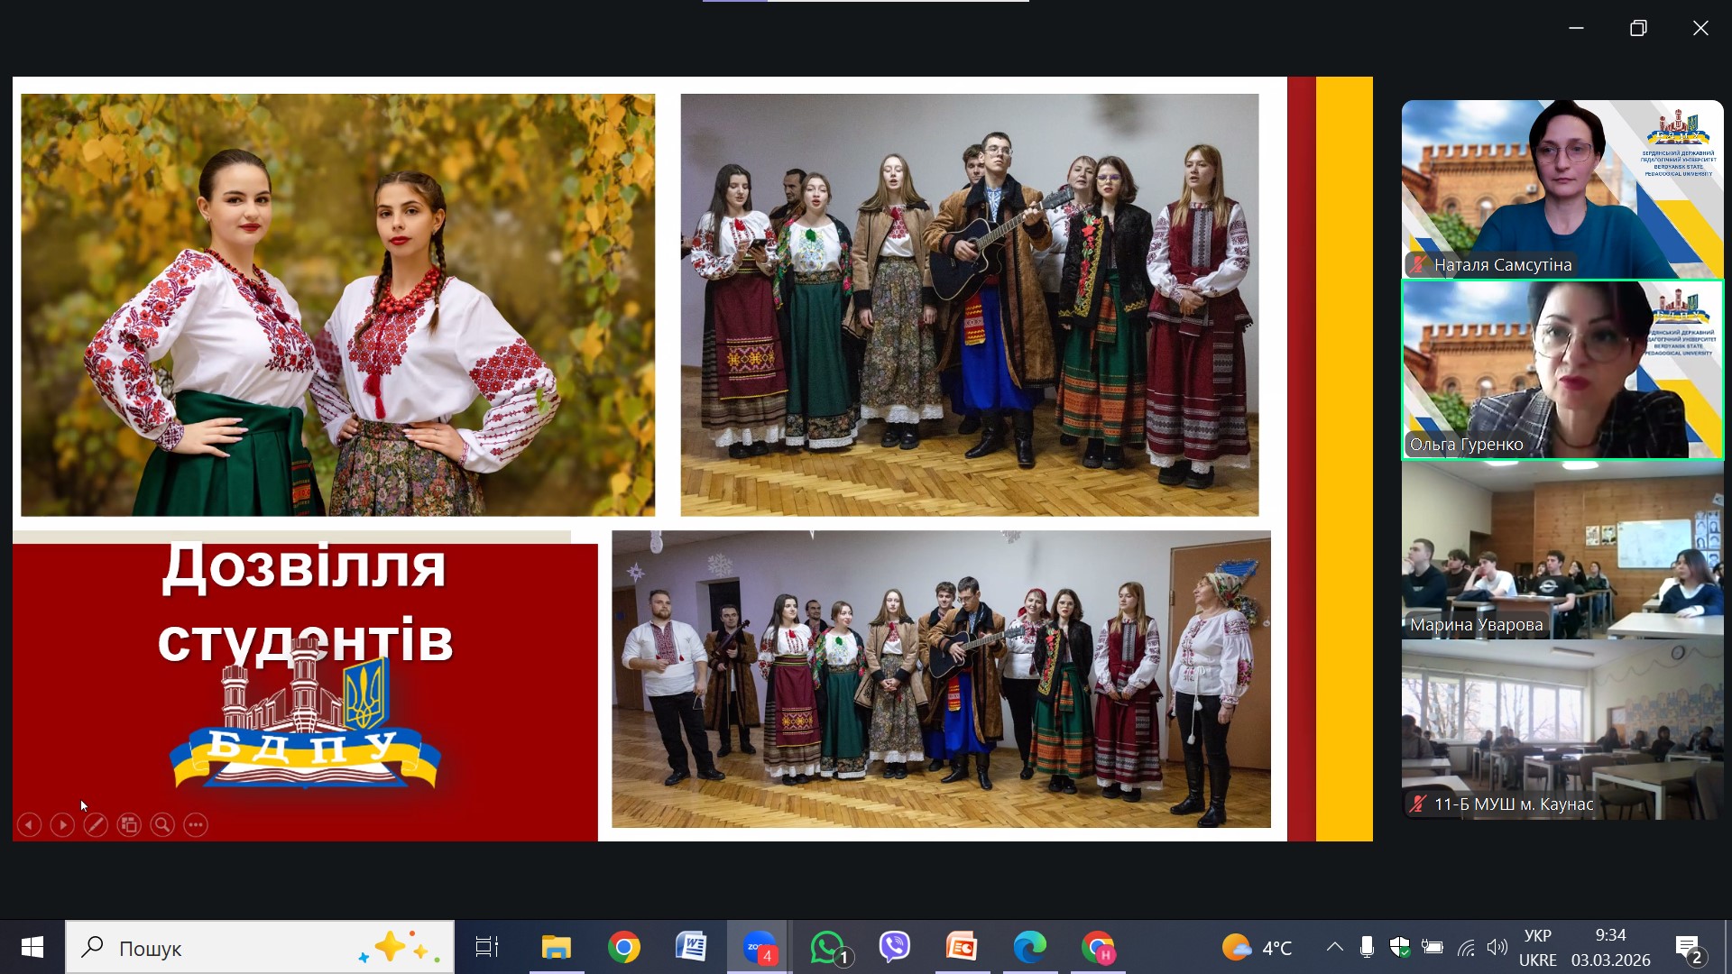Advance to next slide arrow

tap(62, 825)
